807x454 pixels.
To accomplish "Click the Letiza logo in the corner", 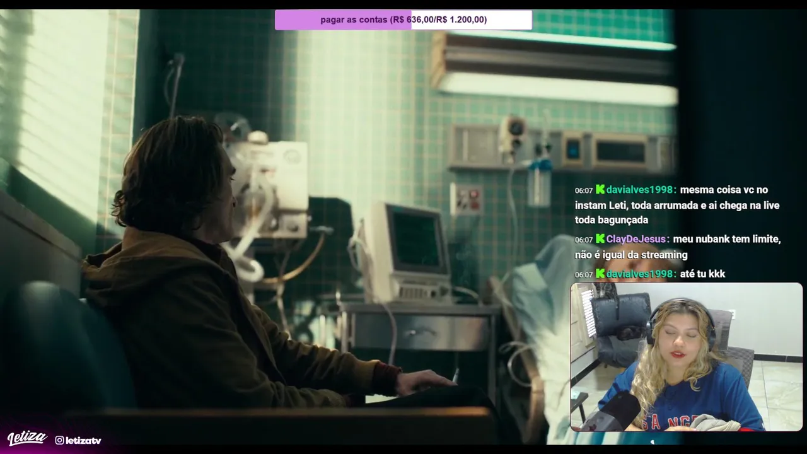I will [x=27, y=438].
